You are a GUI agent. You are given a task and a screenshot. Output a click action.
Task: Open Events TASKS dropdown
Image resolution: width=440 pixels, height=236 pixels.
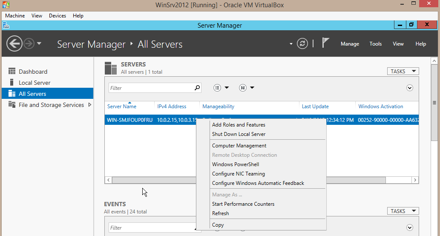(x=403, y=211)
